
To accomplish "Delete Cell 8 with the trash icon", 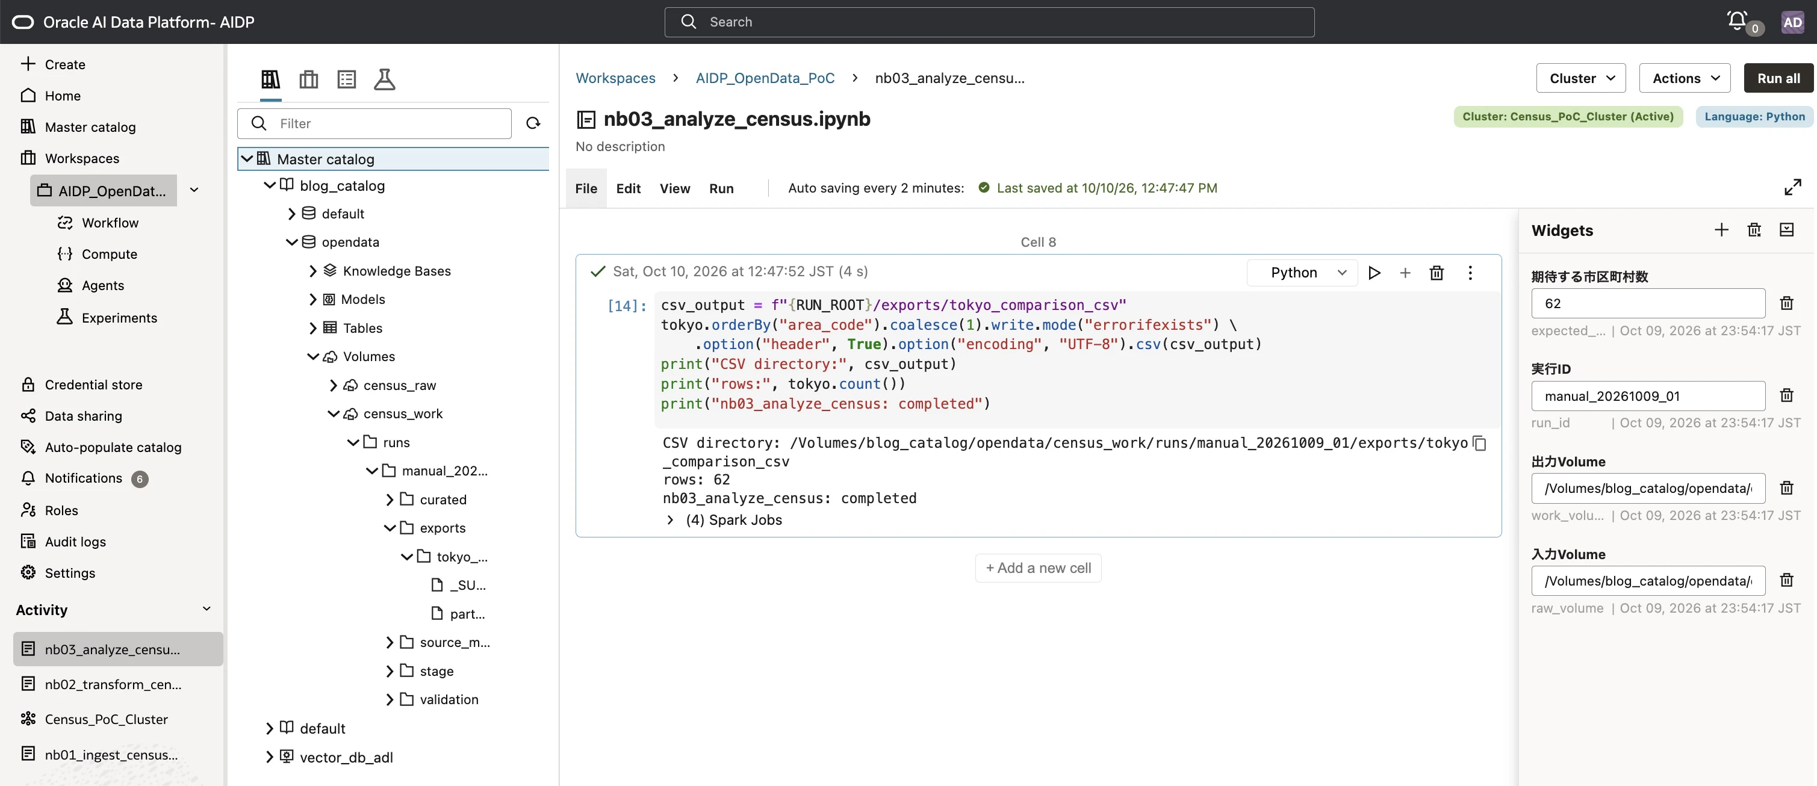I will click(1437, 273).
